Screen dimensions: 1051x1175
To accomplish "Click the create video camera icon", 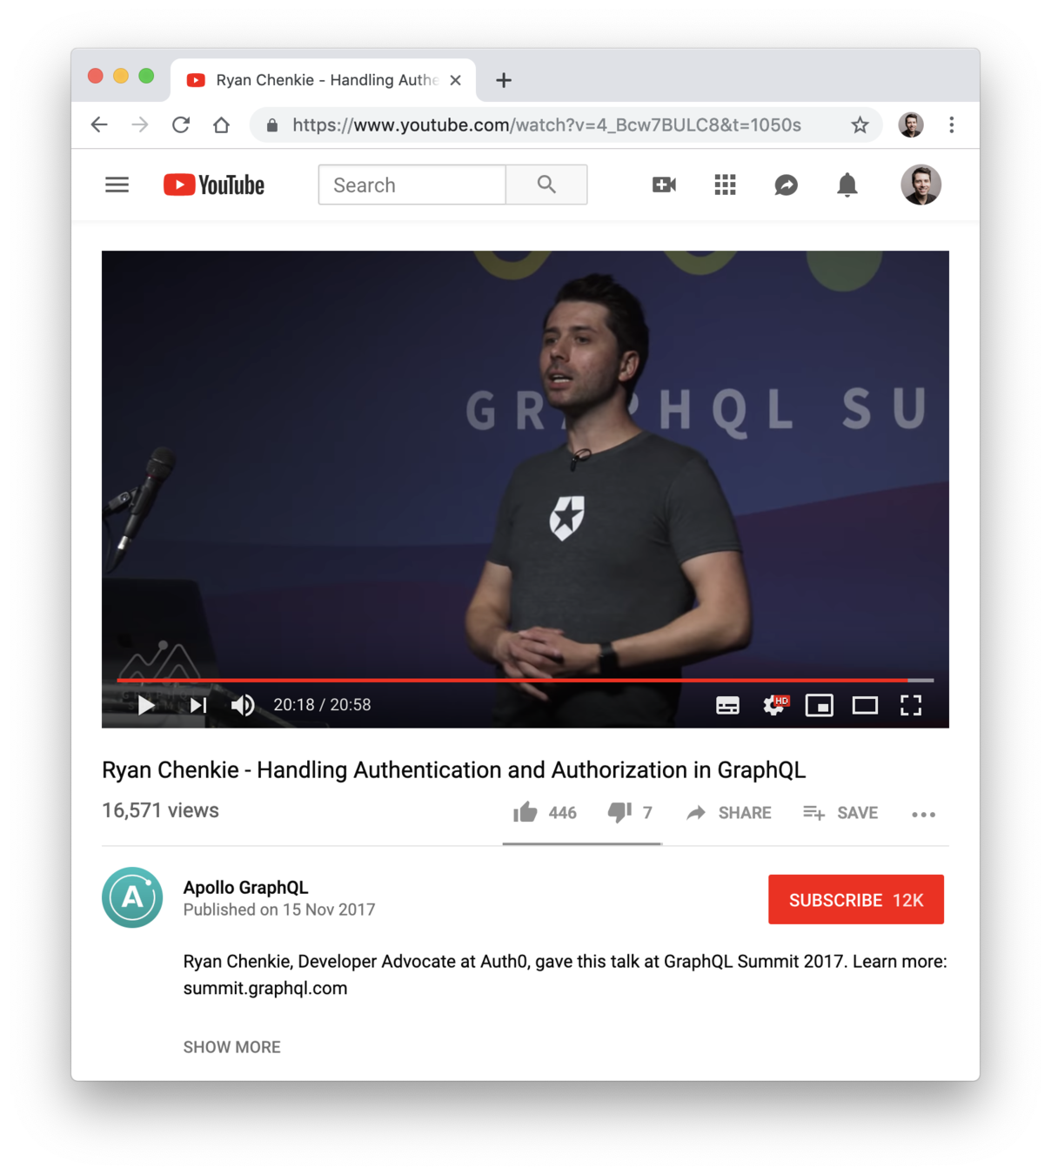I will point(664,185).
